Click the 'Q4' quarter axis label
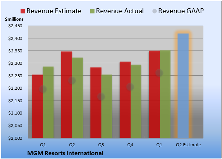Viewport: 222px width, 159px height. 130,145
